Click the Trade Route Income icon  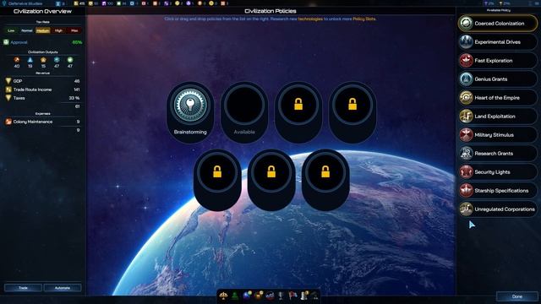point(8,90)
